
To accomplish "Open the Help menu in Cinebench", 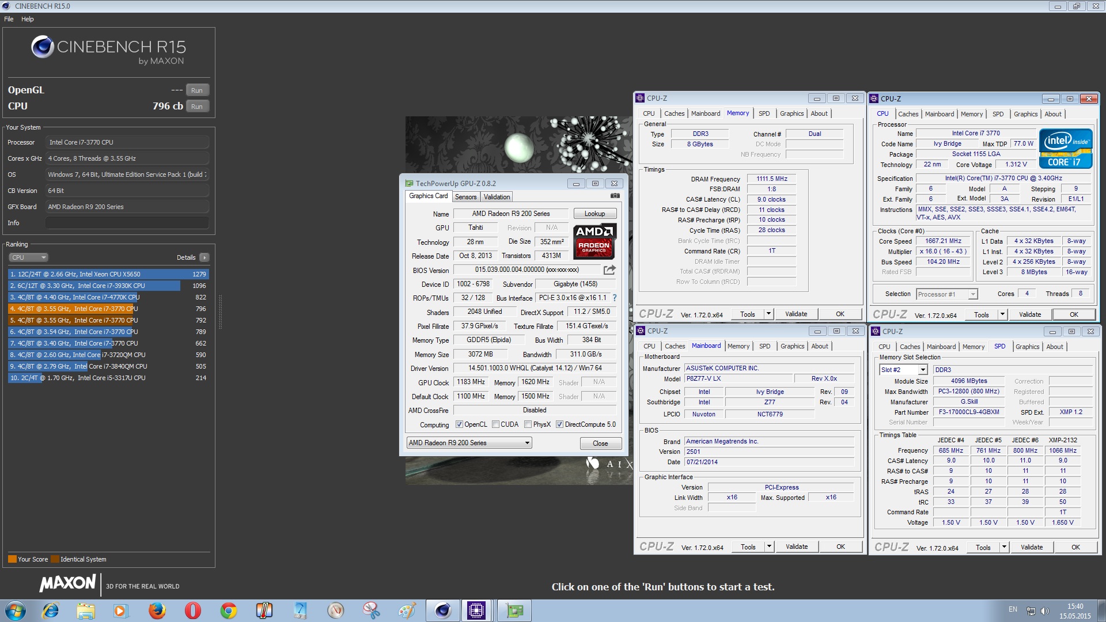I will [x=28, y=19].
